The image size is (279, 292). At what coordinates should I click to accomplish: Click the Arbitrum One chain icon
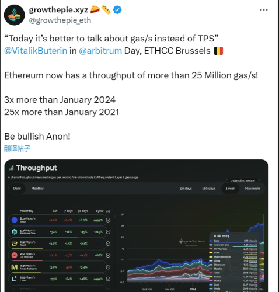(15, 232)
